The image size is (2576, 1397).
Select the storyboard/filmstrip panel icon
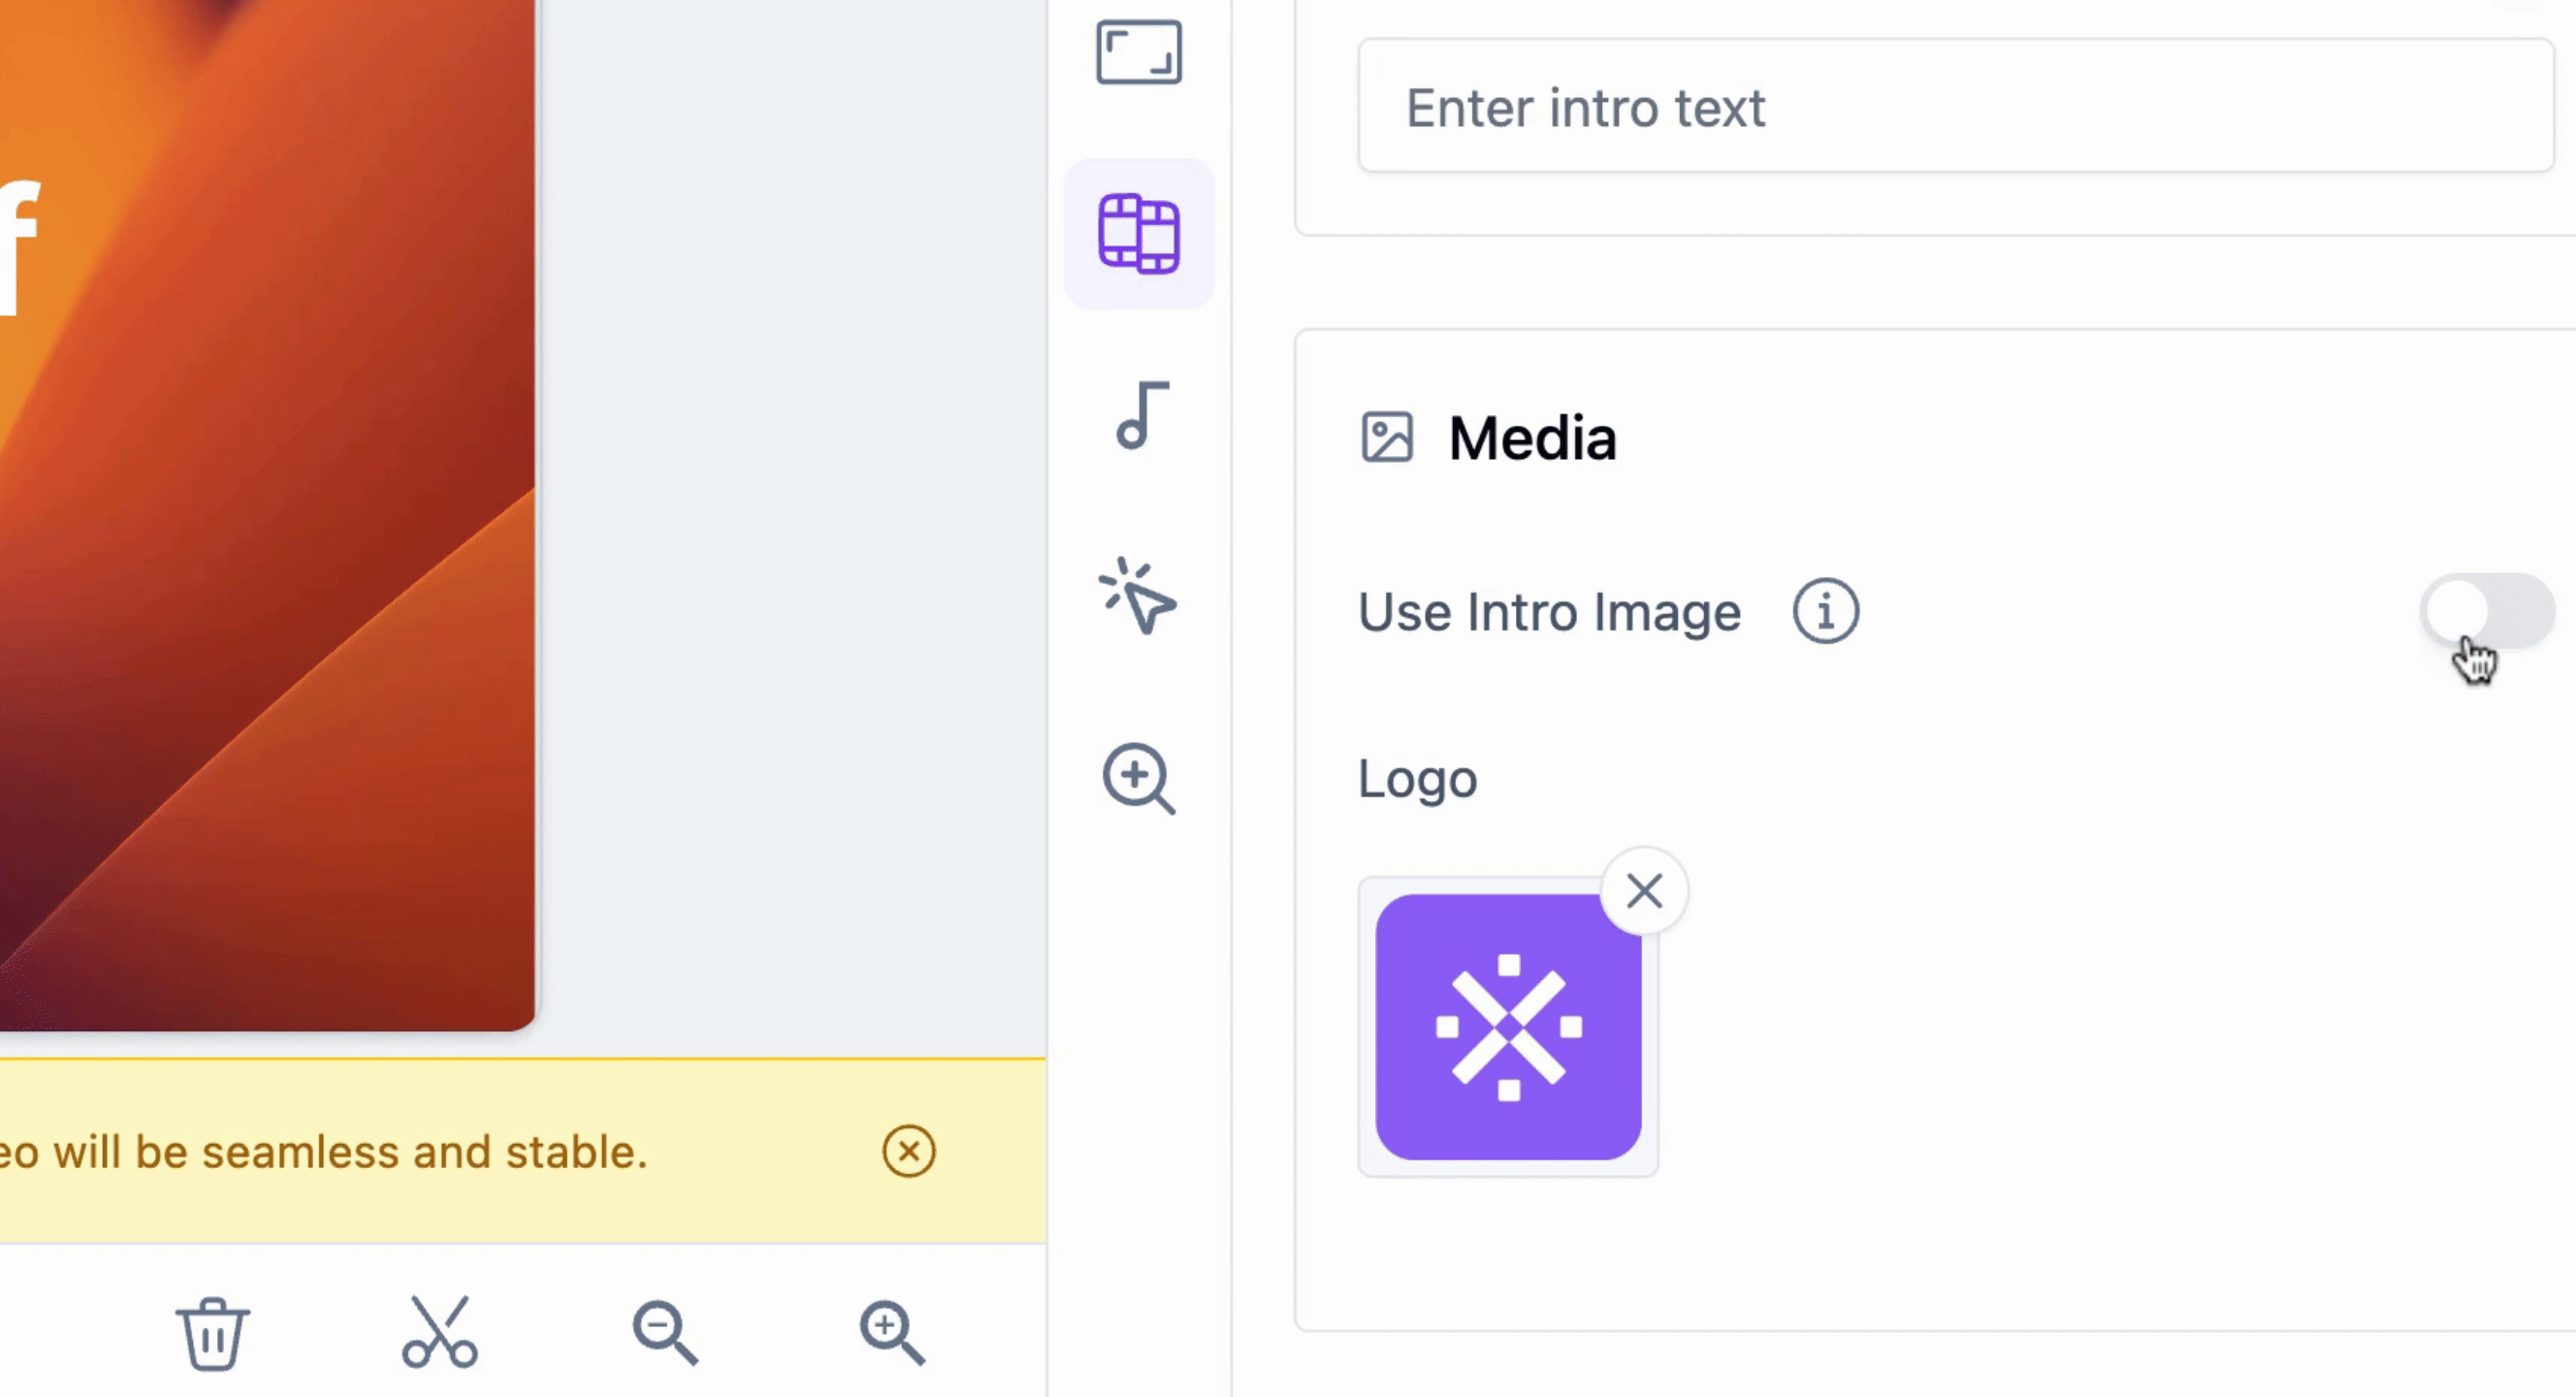(x=1139, y=234)
